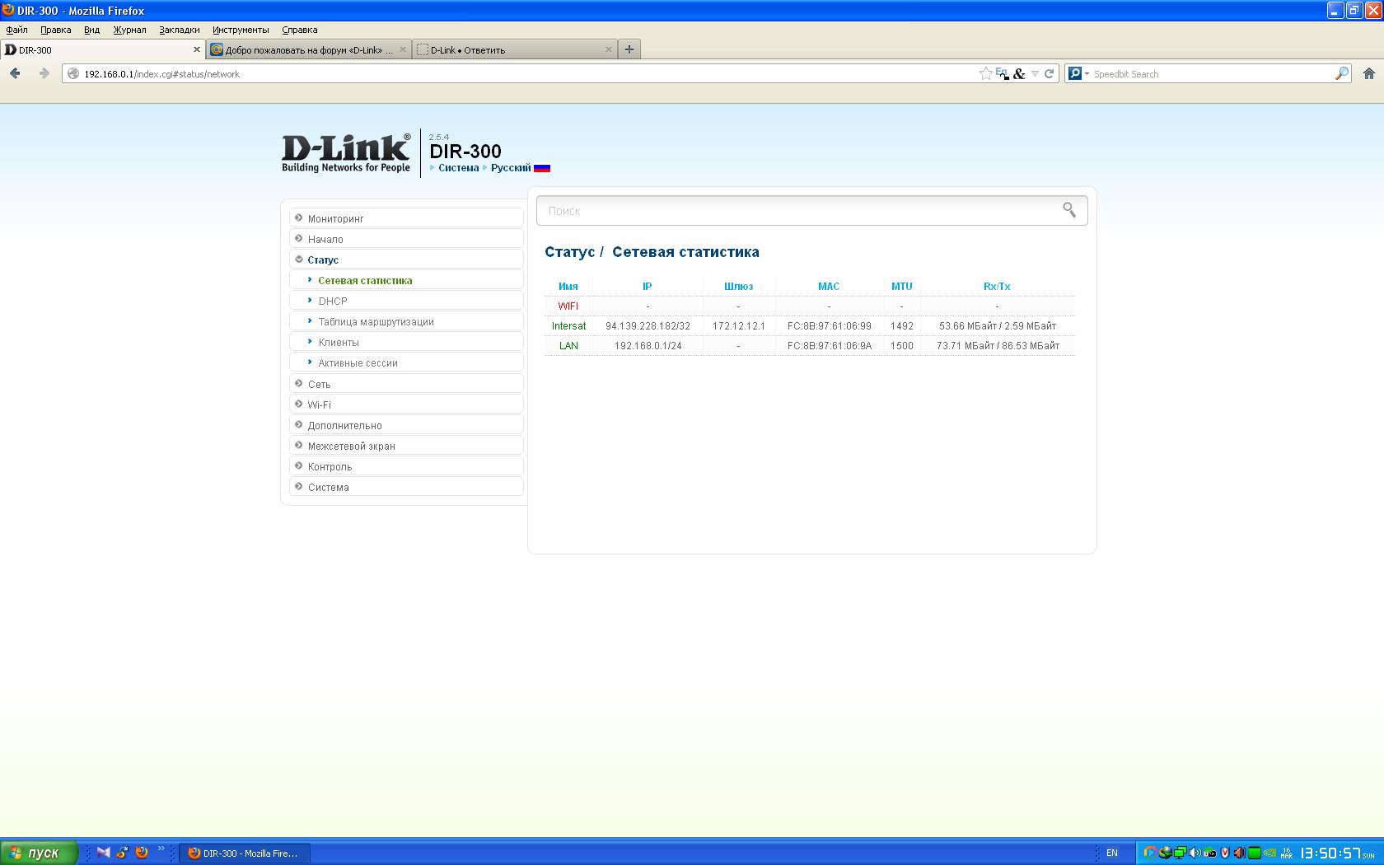
Task: Click the green square tray icon
Action: click(1255, 853)
